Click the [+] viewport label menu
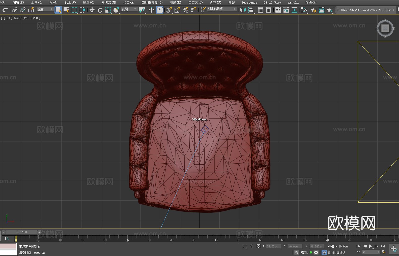 3,18
